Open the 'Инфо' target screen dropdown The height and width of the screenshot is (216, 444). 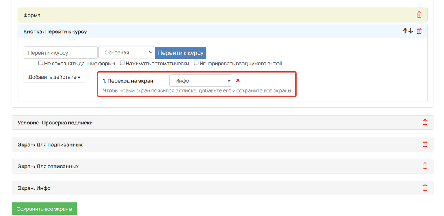click(201, 81)
